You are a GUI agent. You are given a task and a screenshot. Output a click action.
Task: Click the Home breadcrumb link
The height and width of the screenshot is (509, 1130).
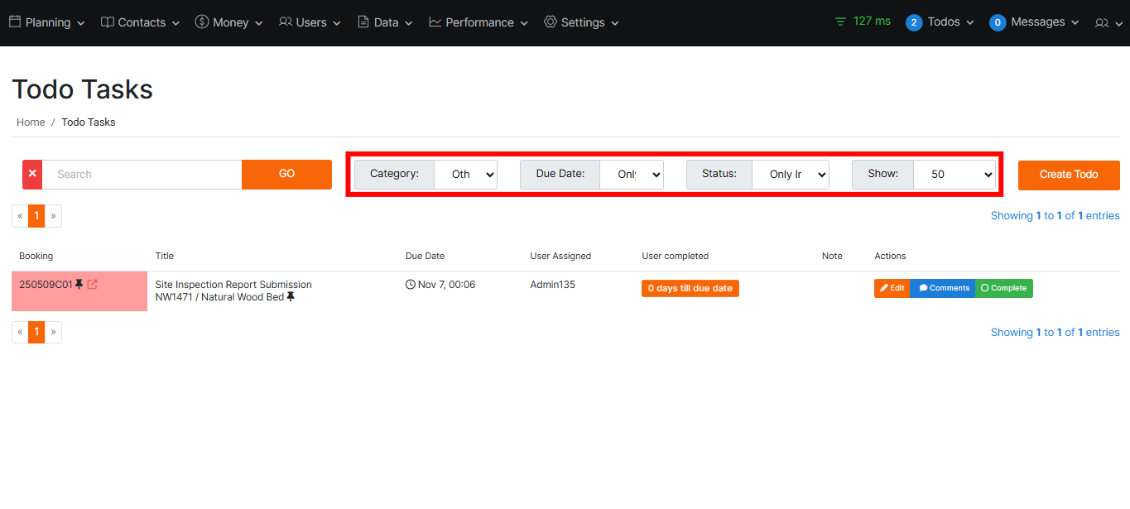pyautogui.click(x=31, y=122)
